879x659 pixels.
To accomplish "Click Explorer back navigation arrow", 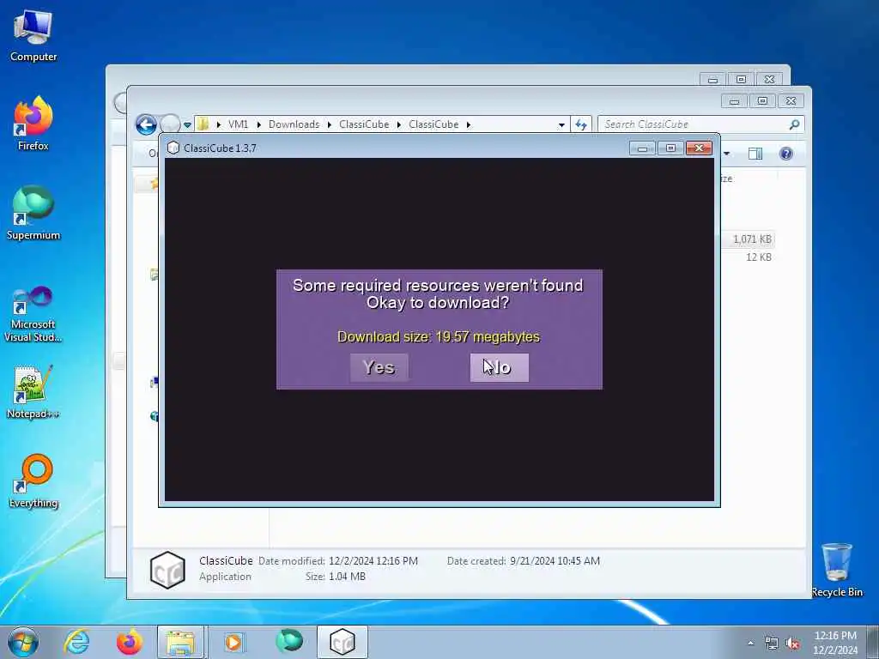I will [x=146, y=124].
